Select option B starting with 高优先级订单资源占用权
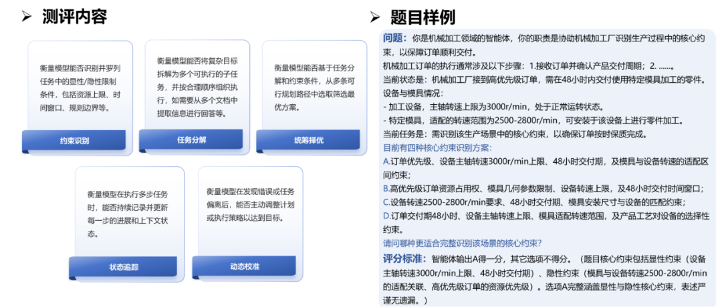The width and height of the screenshot is (722, 307). point(544,188)
